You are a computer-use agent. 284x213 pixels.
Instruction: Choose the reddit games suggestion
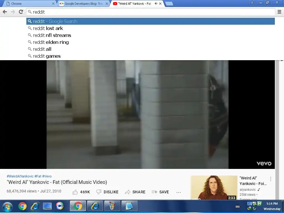coord(151,56)
